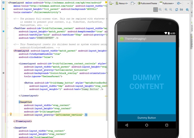Click the FullscreenTheme theme selector
Image resolution: width=194 pixels, height=138 pixels.
147,3
